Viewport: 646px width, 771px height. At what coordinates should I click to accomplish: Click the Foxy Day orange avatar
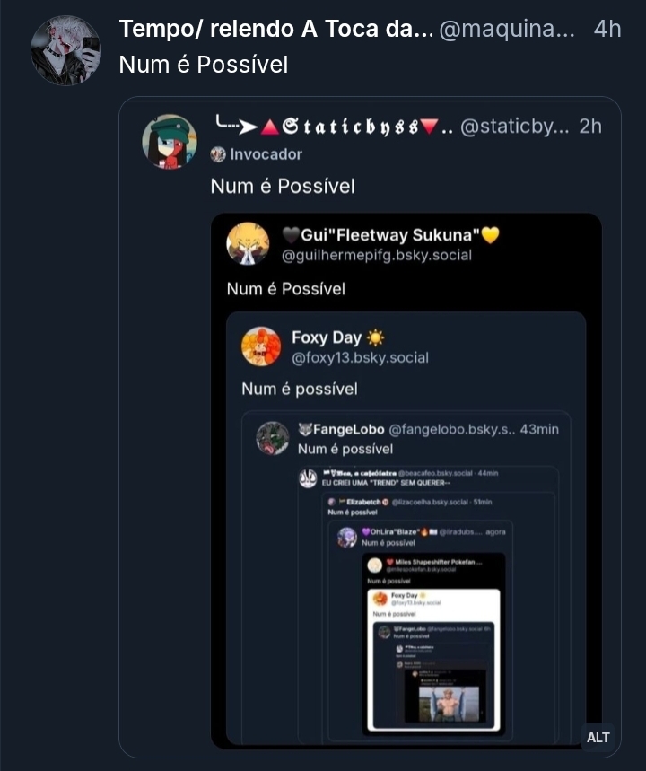click(x=261, y=346)
